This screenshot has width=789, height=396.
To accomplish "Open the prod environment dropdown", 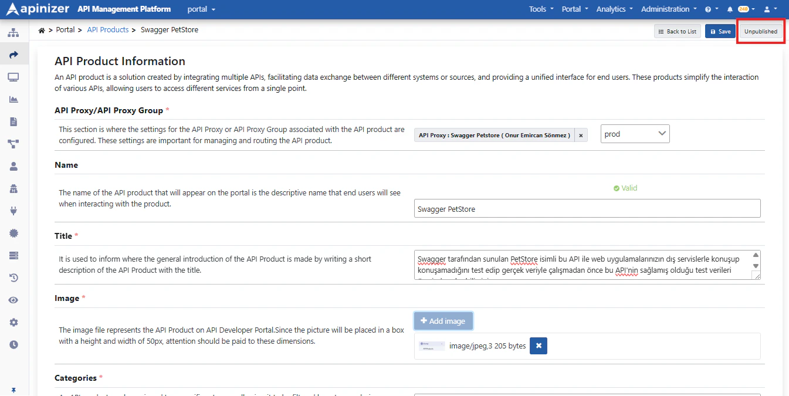I will click(635, 134).
